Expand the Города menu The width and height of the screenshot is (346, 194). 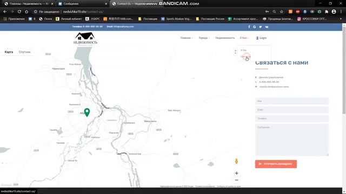pyautogui.click(x=204, y=38)
